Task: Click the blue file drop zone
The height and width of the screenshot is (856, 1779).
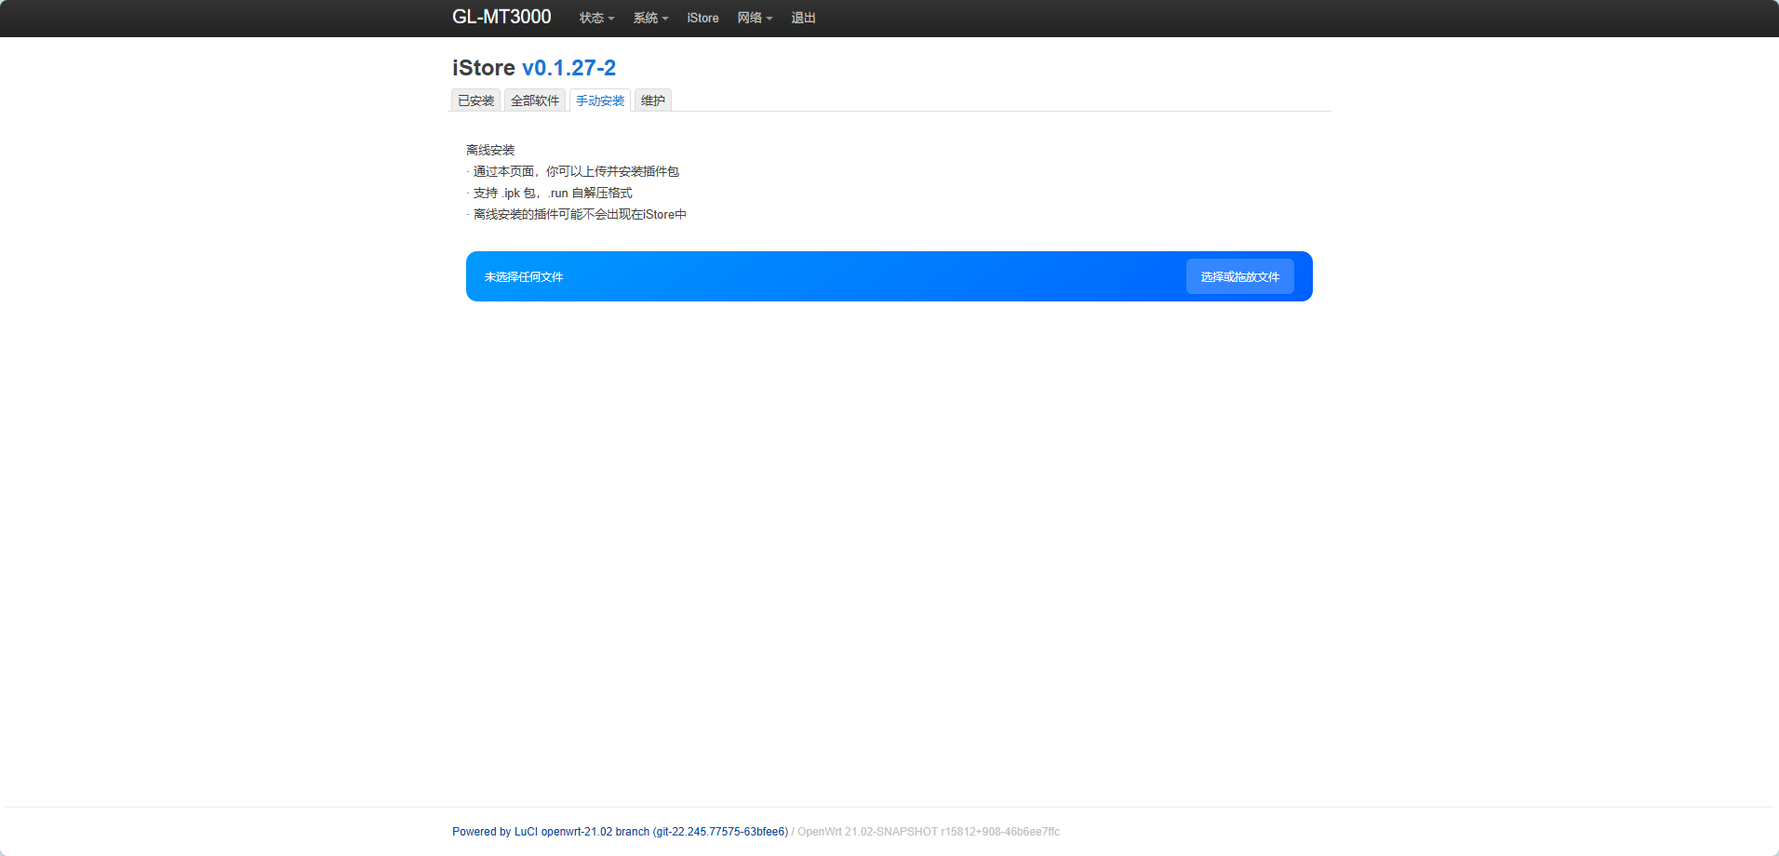Action: [x=889, y=276]
